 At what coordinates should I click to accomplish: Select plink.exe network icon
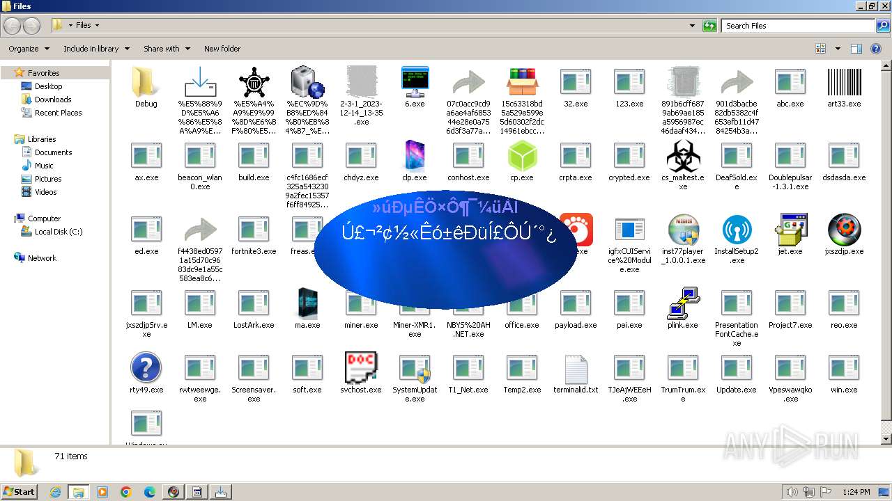click(x=683, y=303)
